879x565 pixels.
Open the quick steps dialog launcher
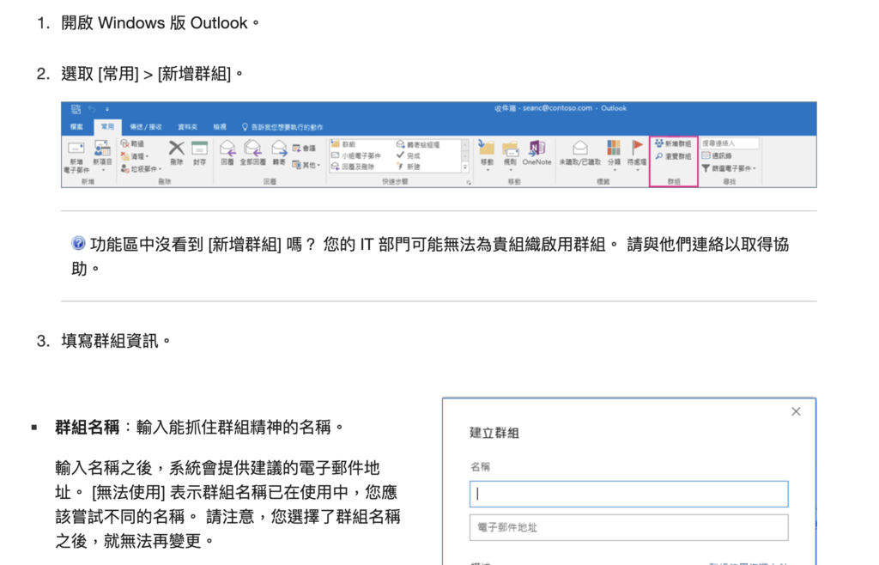coord(469,182)
